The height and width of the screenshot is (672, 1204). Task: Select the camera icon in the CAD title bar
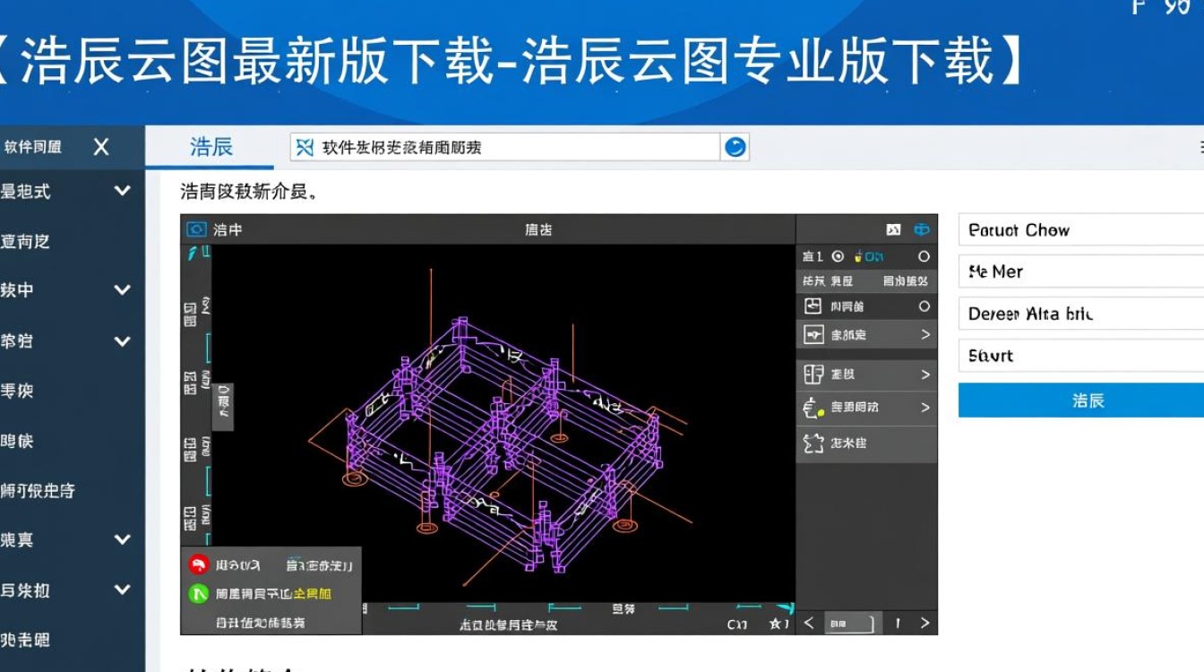pos(195,229)
